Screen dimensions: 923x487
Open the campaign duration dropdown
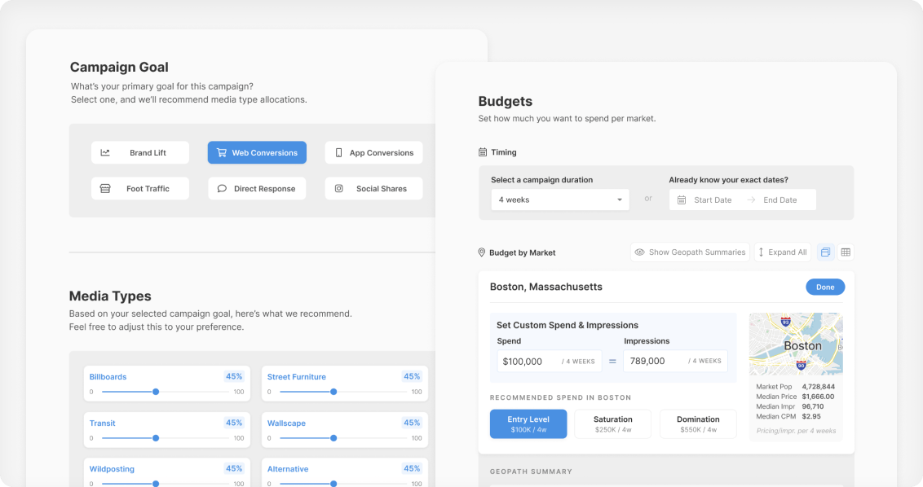click(559, 200)
